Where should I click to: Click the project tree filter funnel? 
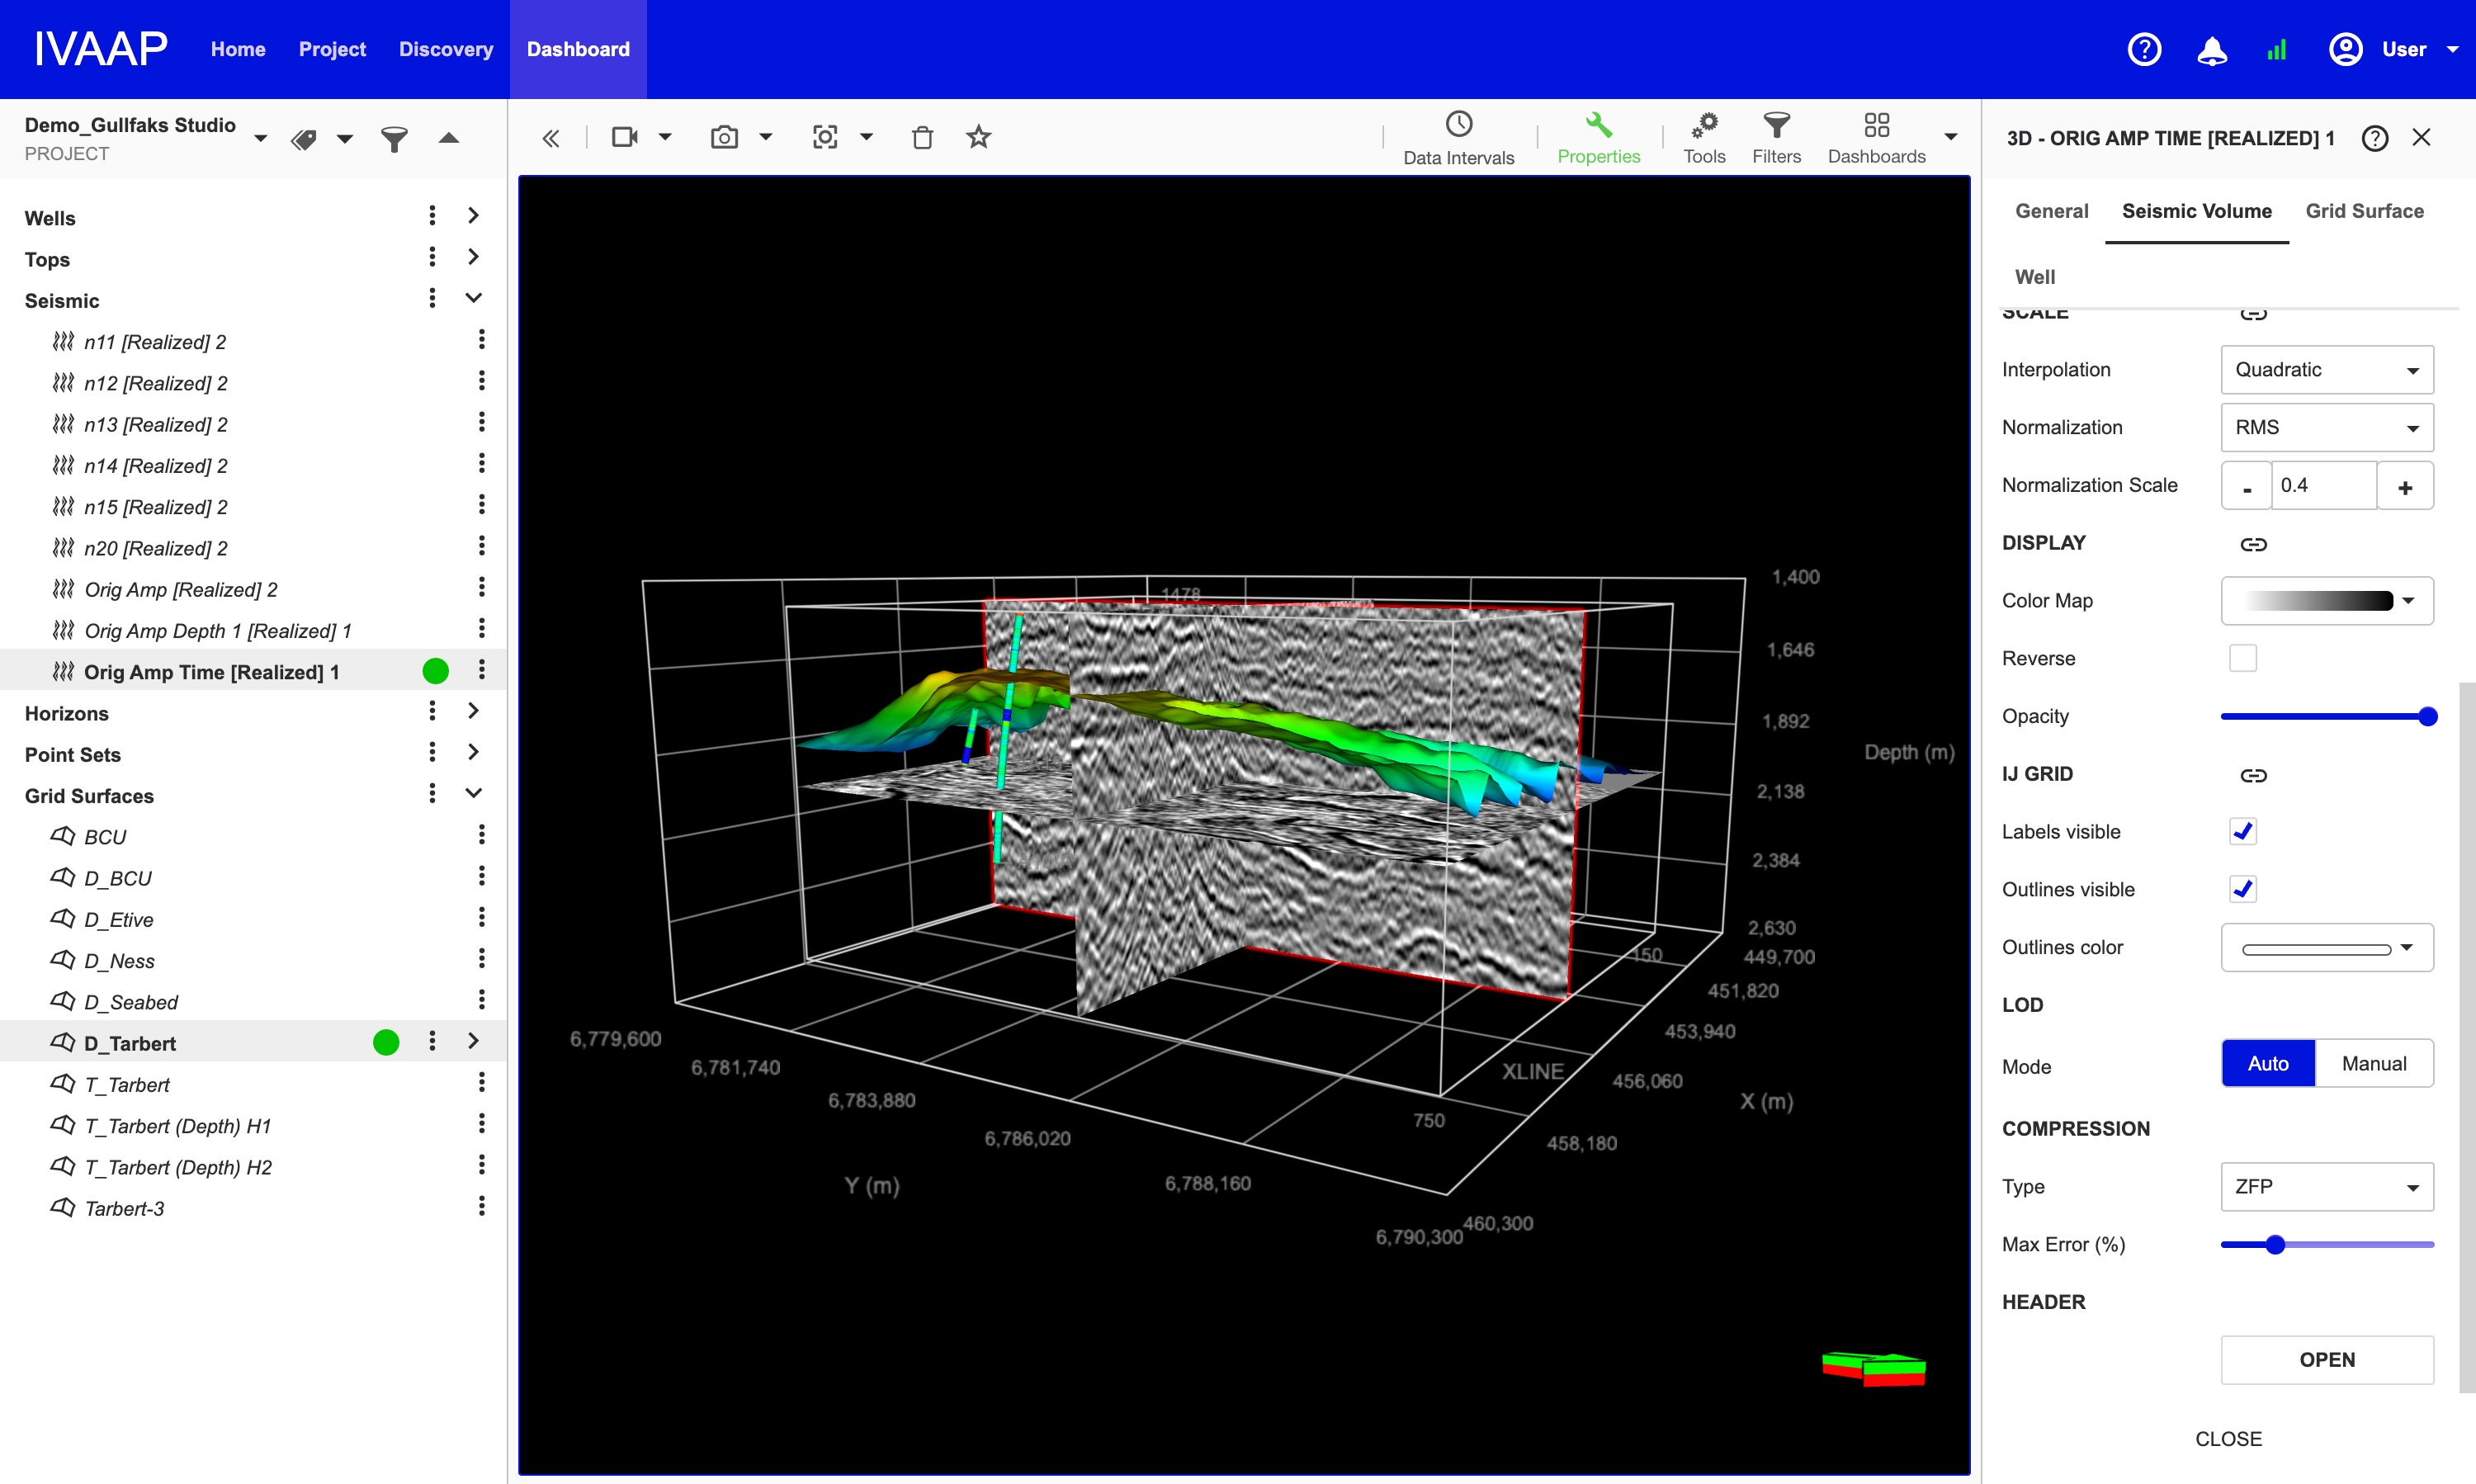point(394,138)
